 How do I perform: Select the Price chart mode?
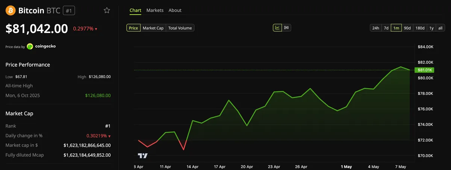tap(133, 28)
